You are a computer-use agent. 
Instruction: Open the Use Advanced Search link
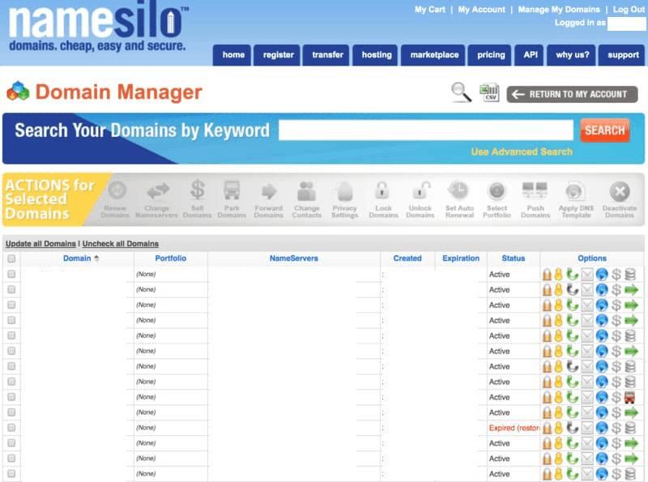click(x=522, y=151)
